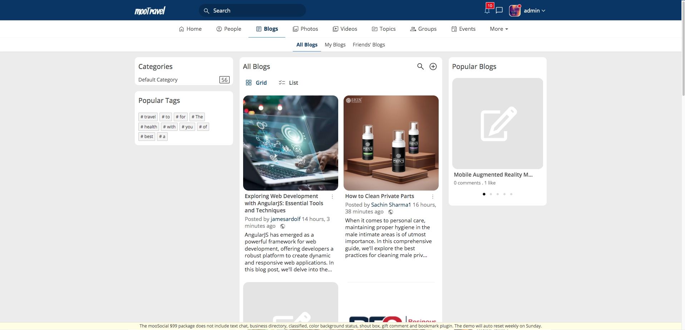Click the # to tag
Screen dimensions: 685x330
pyautogui.click(x=166, y=117)
